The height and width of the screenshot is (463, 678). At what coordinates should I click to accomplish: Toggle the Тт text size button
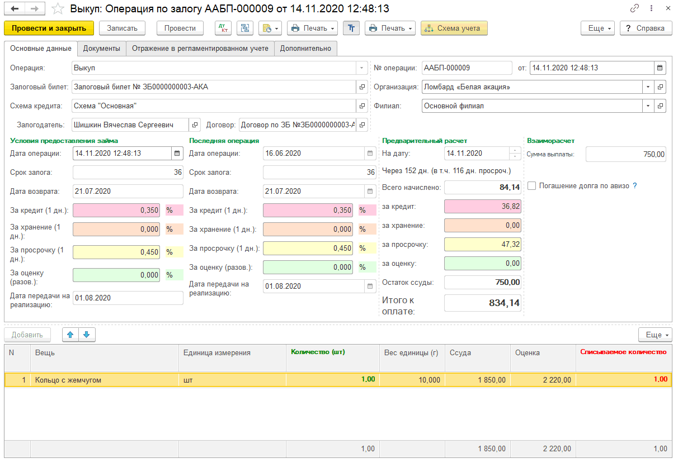point(351,28)
